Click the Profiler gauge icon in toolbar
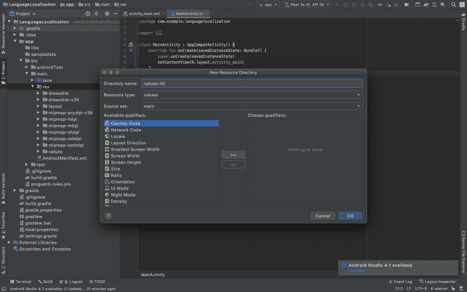This screenshot has height=292, width=467. point(379,5)
